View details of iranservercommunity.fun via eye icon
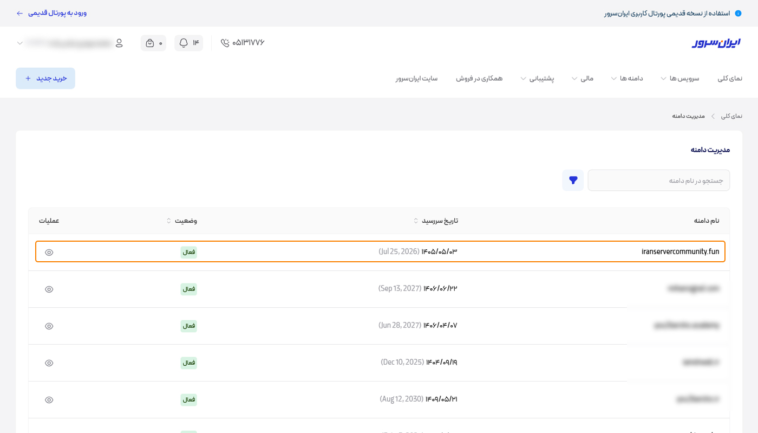Image resolution: width=758 pixels, height=433 pixels. [x=49, y=253]
